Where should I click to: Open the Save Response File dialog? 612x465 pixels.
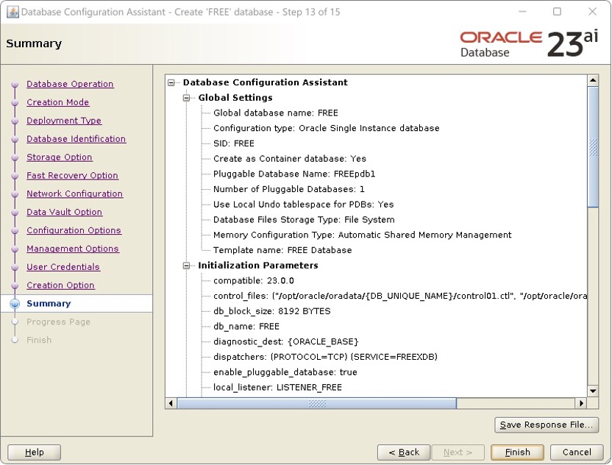[547, 425]
